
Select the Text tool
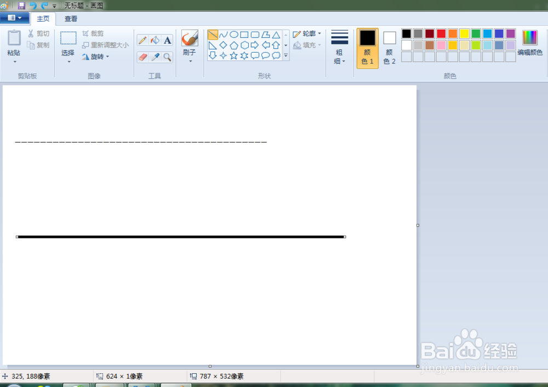point(167,40)
